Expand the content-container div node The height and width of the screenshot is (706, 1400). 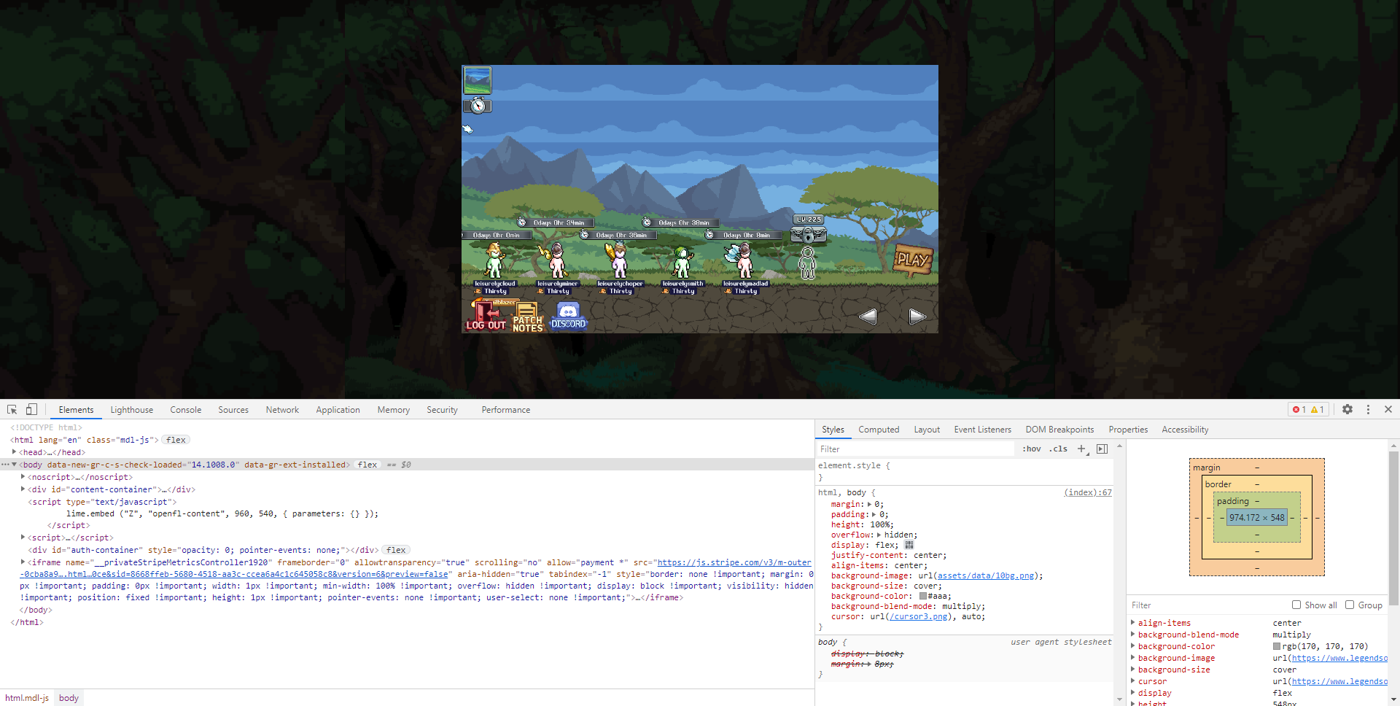click(23, 489)
